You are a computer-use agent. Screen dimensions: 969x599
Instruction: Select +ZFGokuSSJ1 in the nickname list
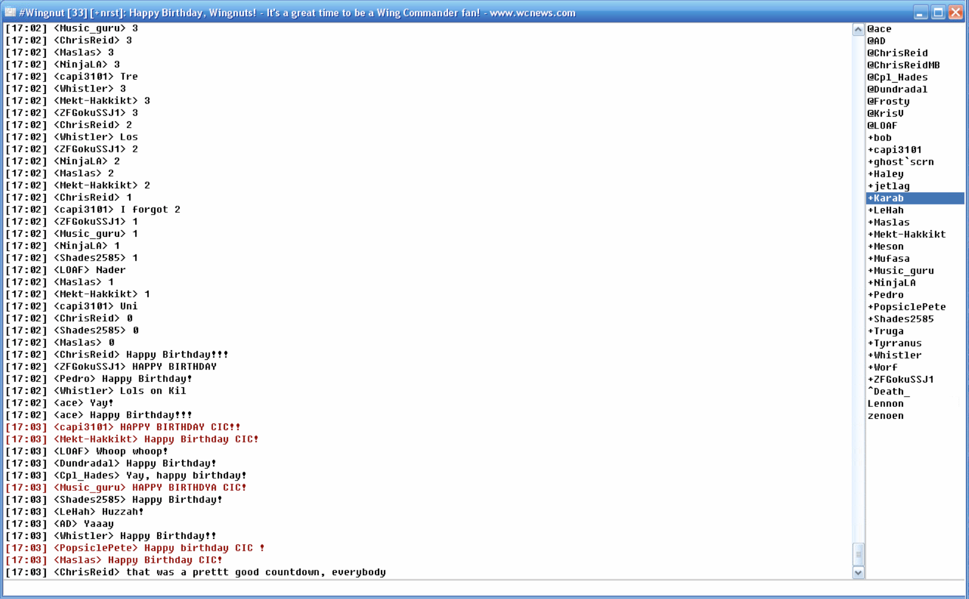[901, 380]
